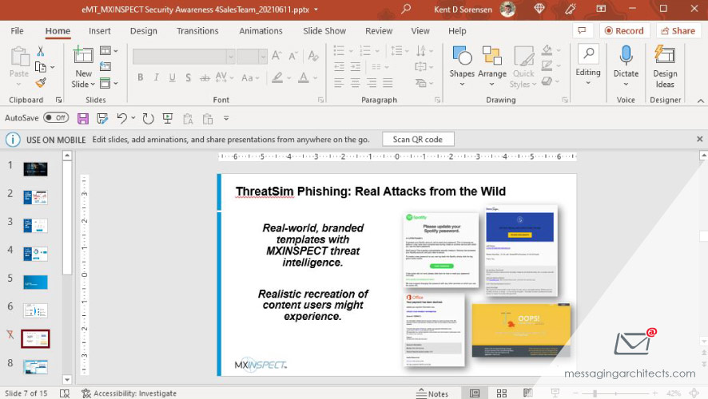The width and height of the screenshot is (708, 399).
Task: Click the Format Painter brush icon
Action: tap(41, 83)
